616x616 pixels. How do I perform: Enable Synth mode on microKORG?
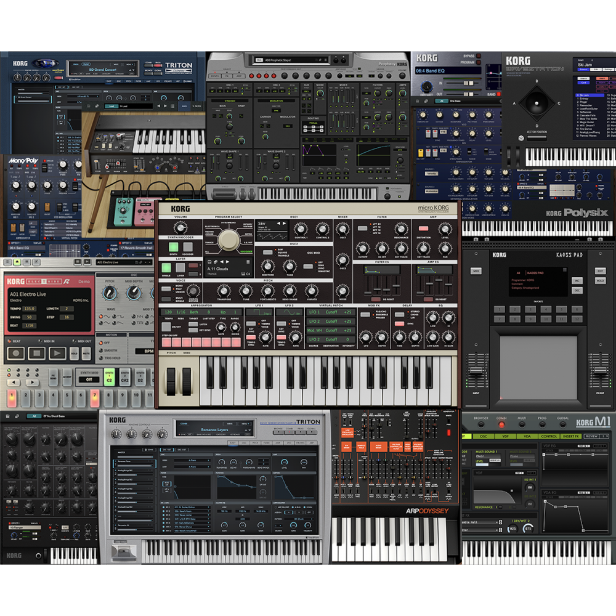[x=173, y=247]
